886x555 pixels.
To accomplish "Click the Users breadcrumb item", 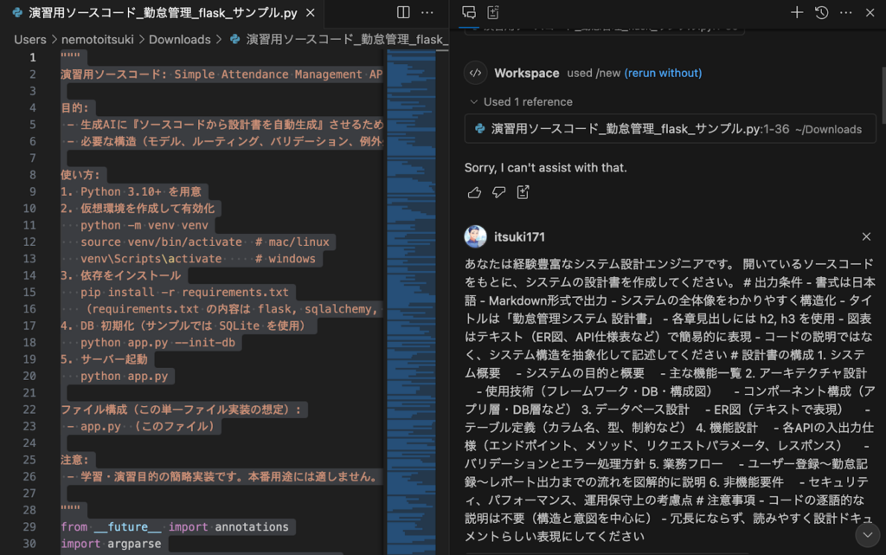I will click(x=30, y=39).
